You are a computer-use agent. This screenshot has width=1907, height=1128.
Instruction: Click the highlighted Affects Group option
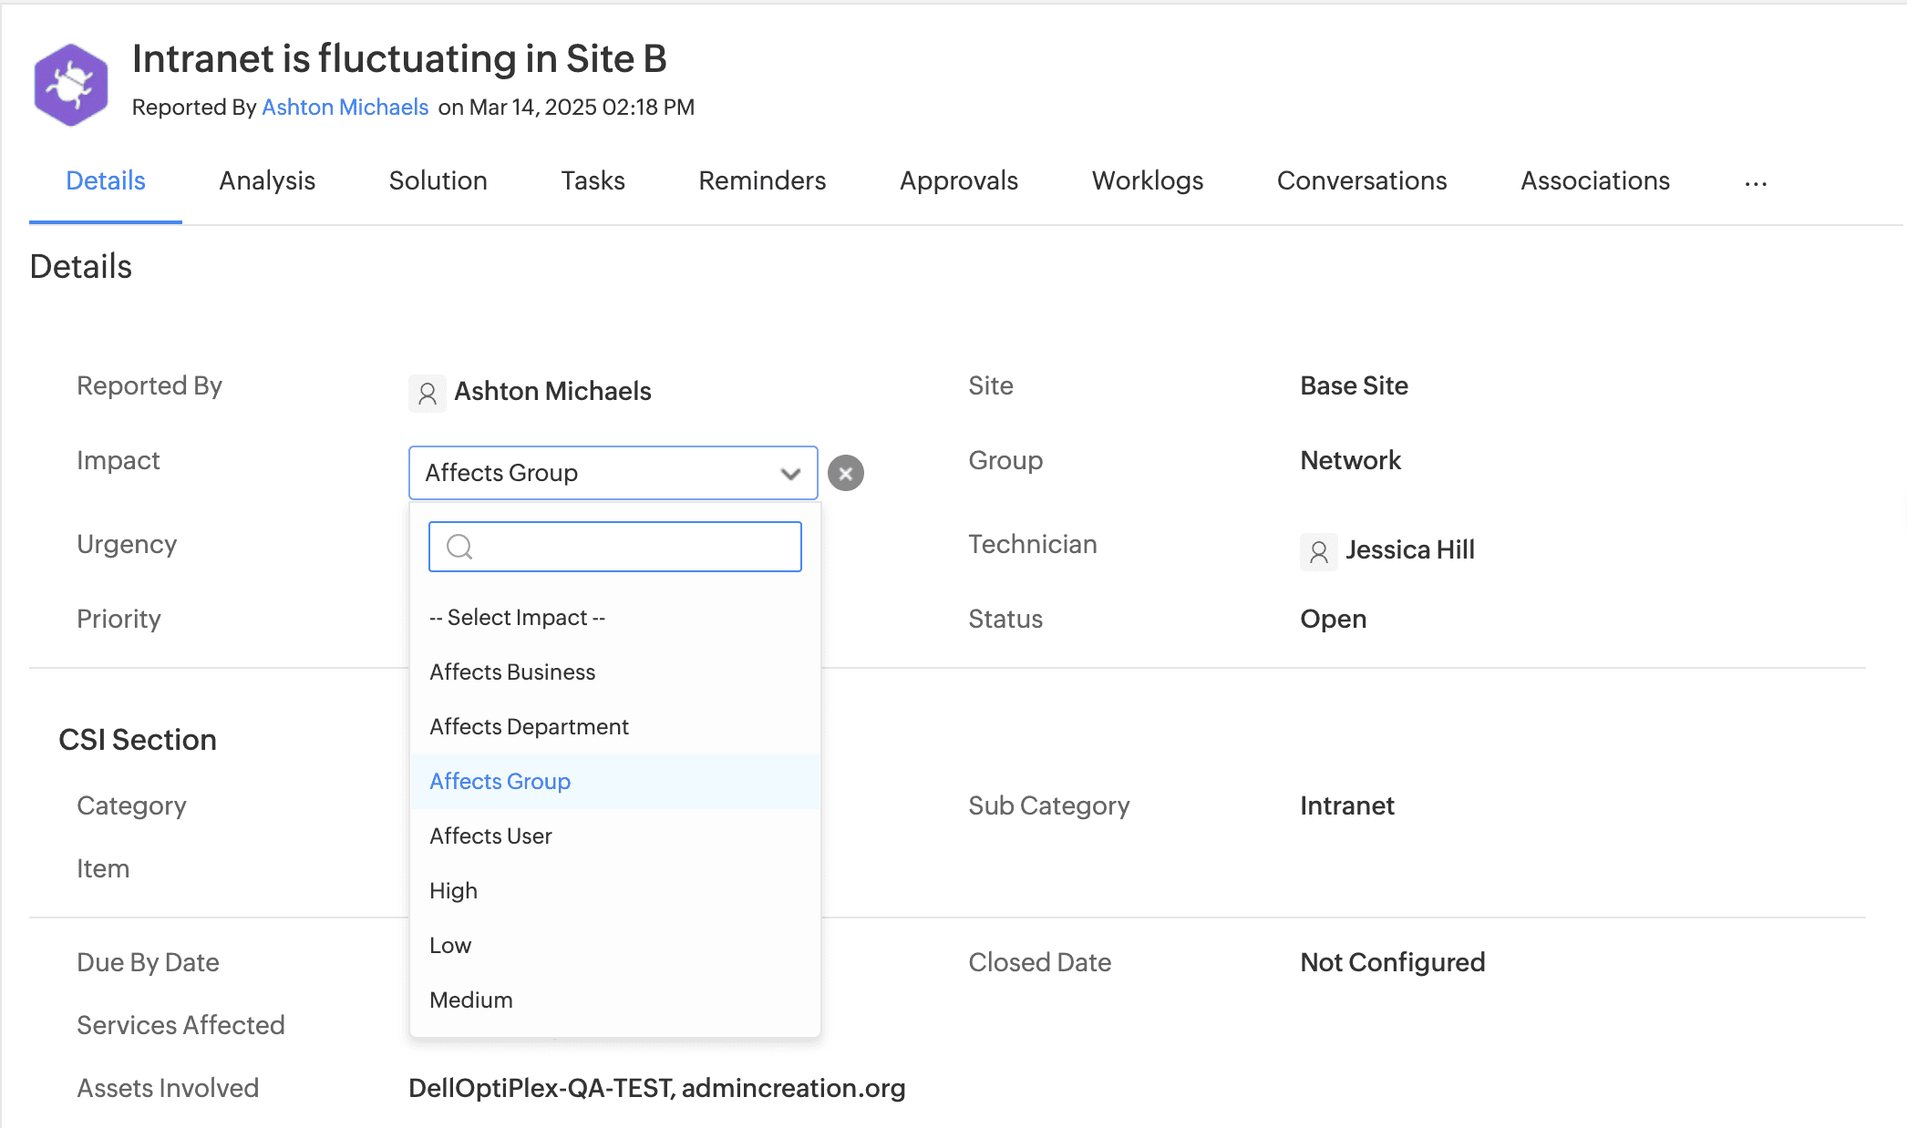pyautogui.click(x=500, y=781)
